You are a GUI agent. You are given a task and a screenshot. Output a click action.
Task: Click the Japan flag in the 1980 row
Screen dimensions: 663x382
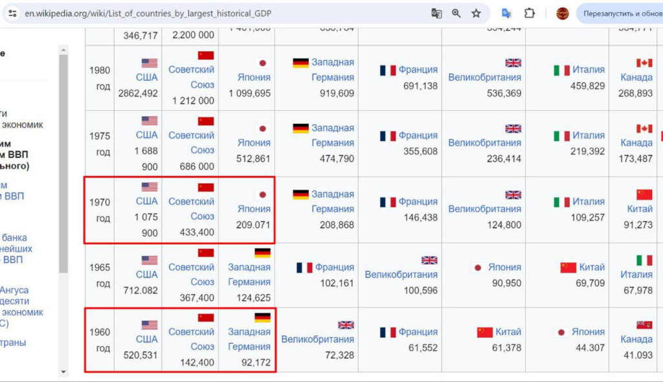262,63
